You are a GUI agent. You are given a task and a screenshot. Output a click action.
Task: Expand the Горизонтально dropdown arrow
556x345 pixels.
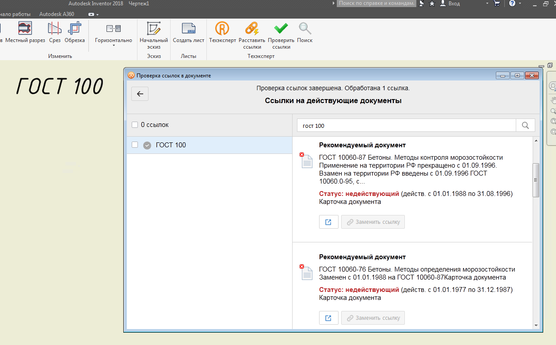pos(114,46)
